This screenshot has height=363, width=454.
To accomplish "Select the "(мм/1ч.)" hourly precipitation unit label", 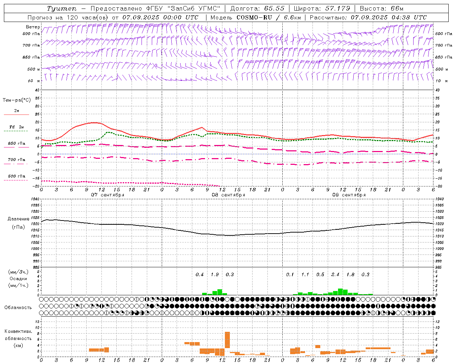I will click(x=18, y=285).
